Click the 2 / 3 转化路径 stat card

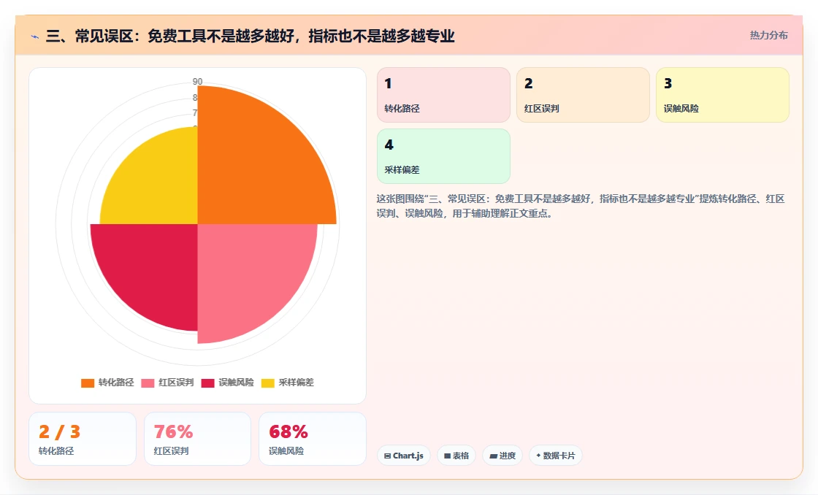click(83, 439)
